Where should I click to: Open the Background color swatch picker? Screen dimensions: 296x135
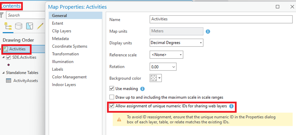pyautogui.click(x=156, y=78)
